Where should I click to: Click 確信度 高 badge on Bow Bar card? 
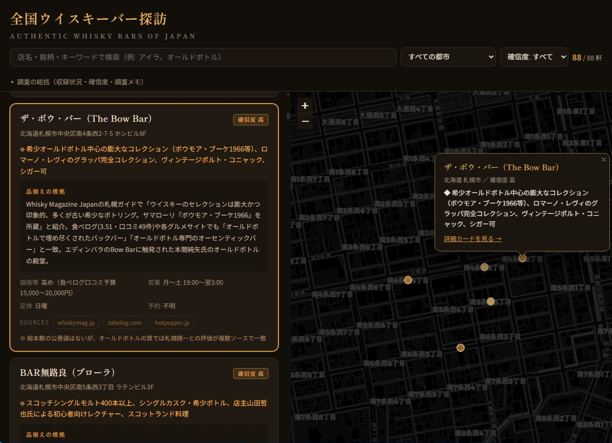click(x=251, y=120)
